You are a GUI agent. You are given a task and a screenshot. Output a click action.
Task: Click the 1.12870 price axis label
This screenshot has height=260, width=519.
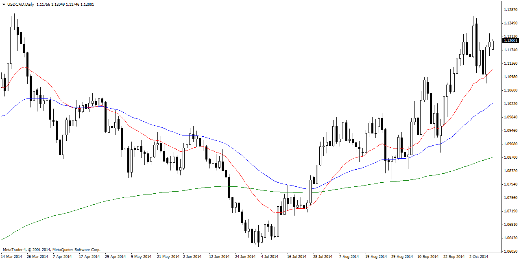[x=510, y=9]
